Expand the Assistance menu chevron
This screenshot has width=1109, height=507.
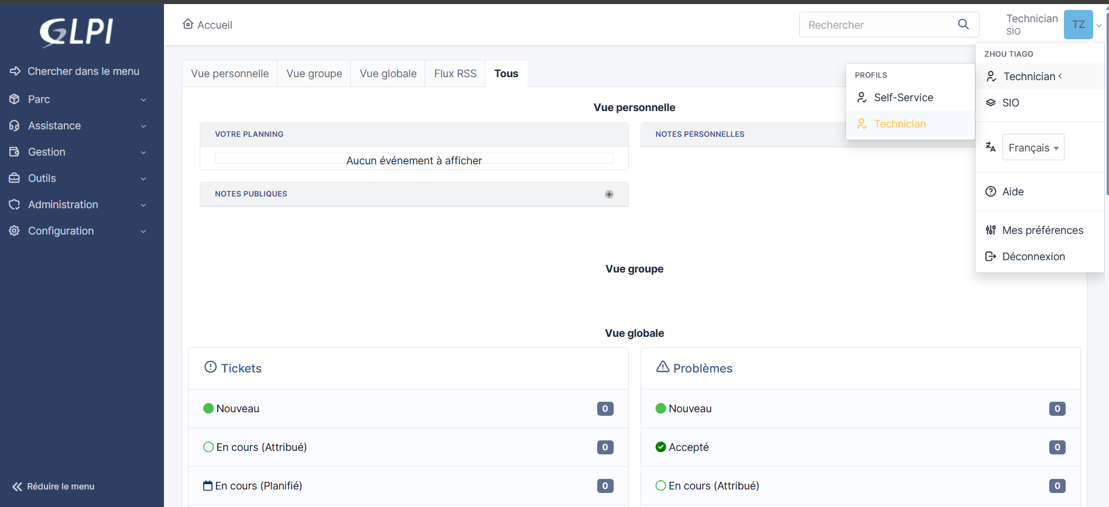(143, 126)
